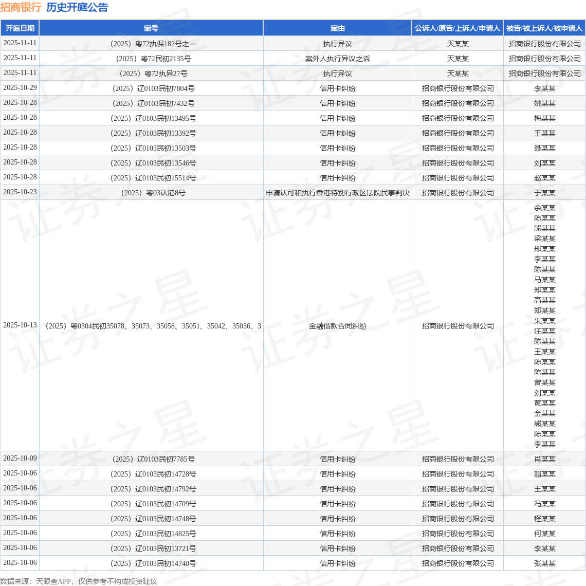The height and width of the screenshot is (586, 586).
Task: Click defendant 邢某某 in the list
Action: pos(544,249)
